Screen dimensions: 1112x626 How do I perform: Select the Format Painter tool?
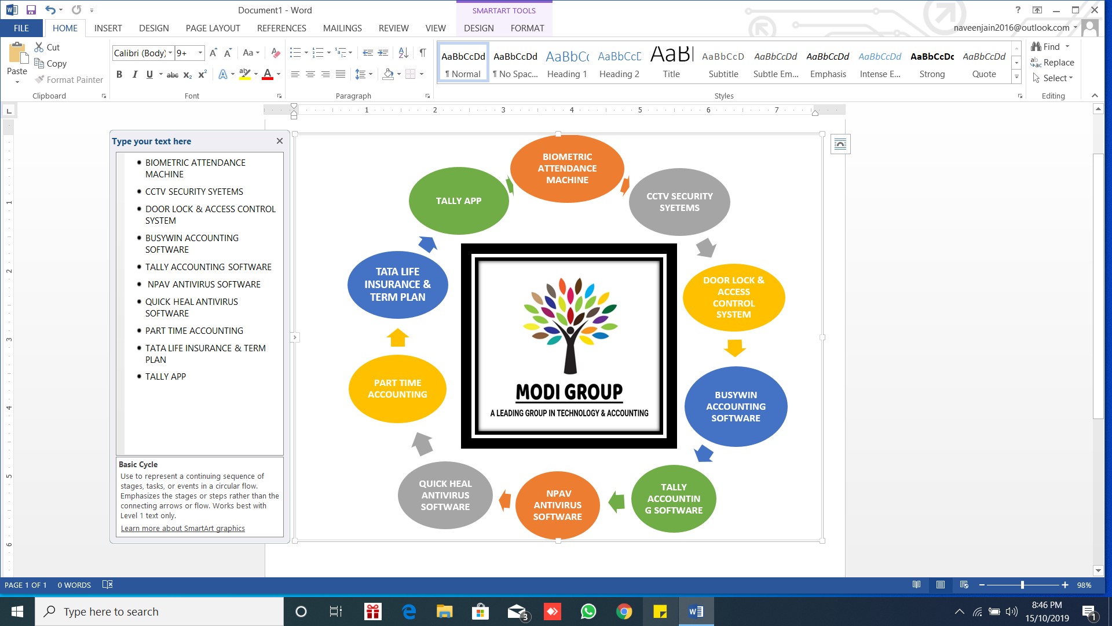tap(68, 79)
